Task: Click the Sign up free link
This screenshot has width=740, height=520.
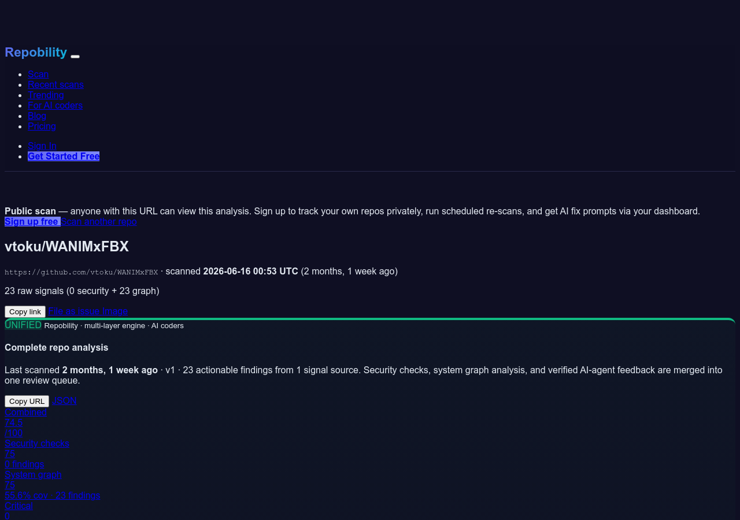Action: 32,221
